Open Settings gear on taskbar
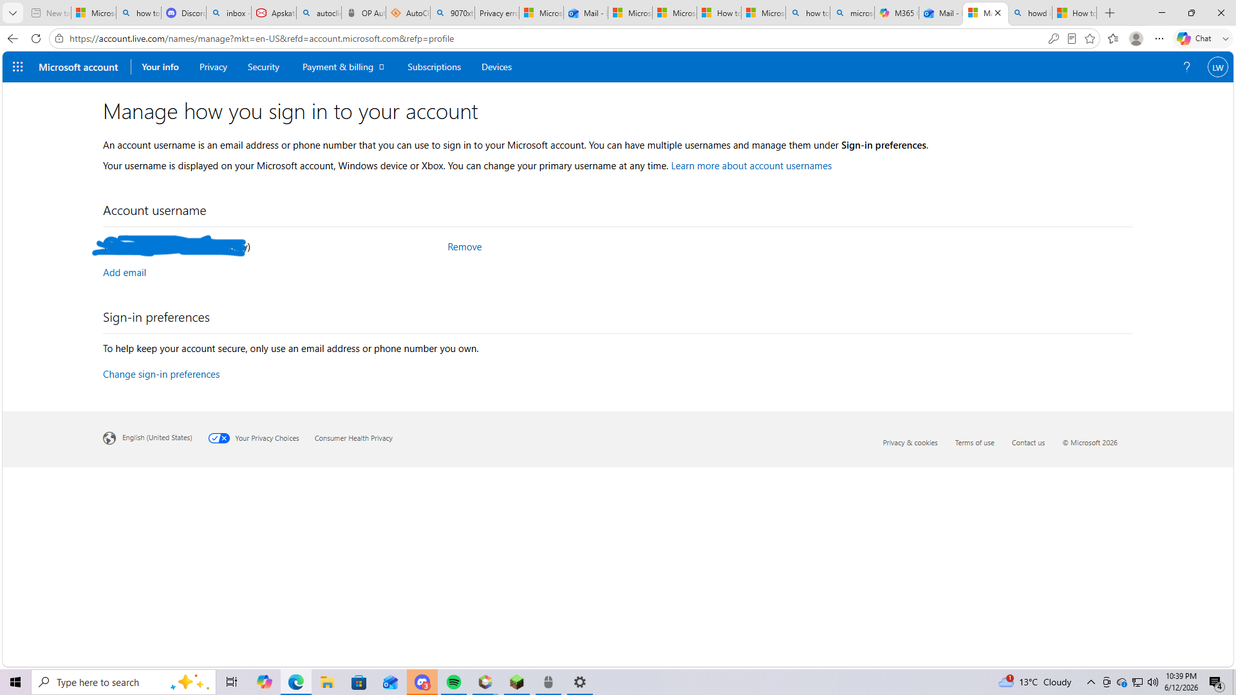 pos(579,682)
